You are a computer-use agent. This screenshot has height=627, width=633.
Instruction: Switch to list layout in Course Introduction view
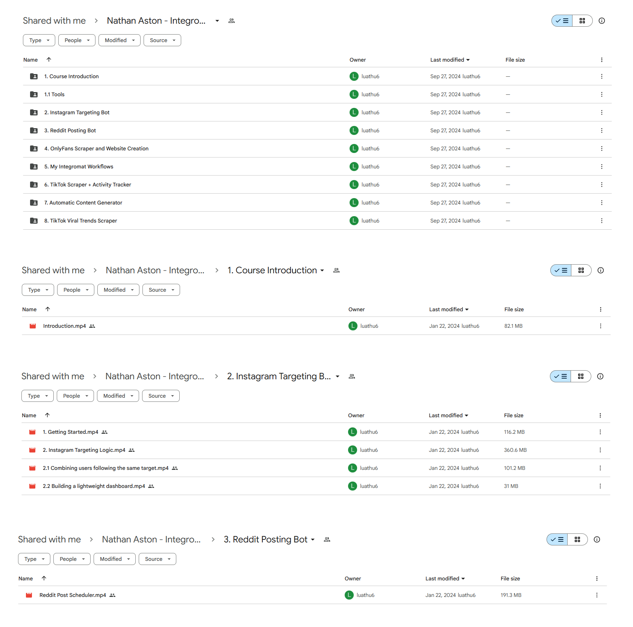click(561, 270)
